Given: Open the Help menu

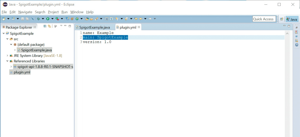Looking at the screenshot, I should pyautogui.click(x=90, y=12).
